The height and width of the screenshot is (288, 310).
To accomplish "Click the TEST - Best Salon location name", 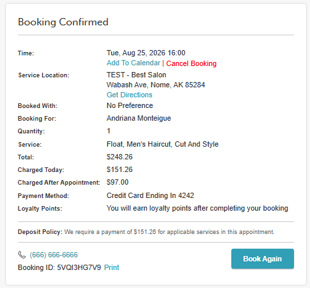I will click(x=136, y=75).
